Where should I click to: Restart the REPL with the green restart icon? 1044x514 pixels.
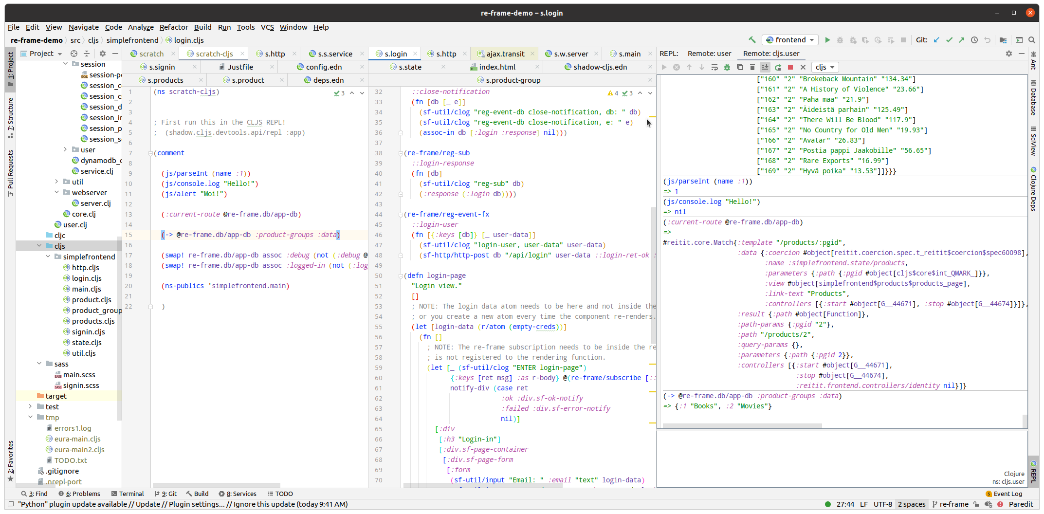(x=778, y=67)
